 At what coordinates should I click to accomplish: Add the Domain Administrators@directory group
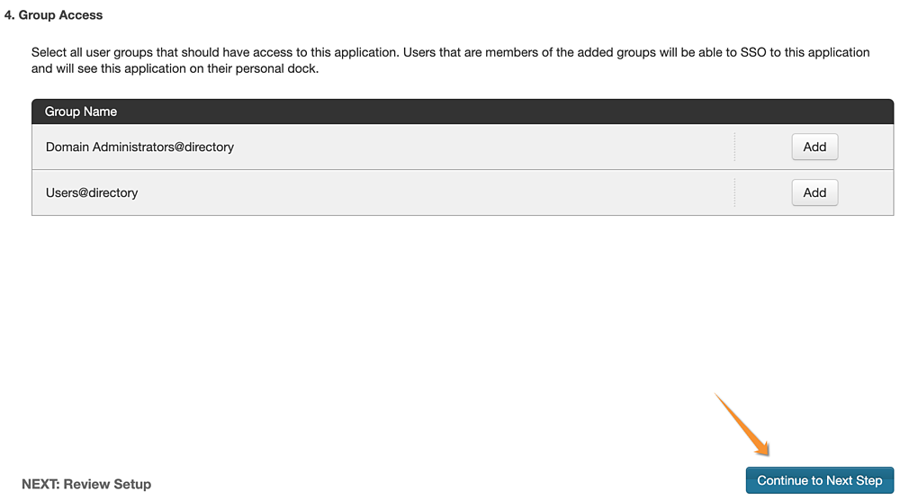tap(814, 147)
